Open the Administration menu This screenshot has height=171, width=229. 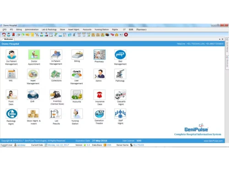(32, 30)
